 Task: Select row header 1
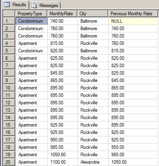9,21
